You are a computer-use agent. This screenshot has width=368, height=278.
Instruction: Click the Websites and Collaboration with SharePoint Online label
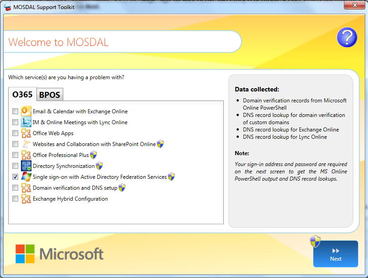point(94,144)
